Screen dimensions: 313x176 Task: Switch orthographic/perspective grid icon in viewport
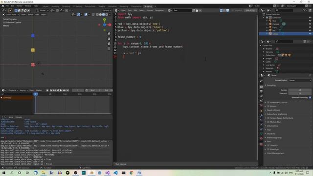pos(109,48)
